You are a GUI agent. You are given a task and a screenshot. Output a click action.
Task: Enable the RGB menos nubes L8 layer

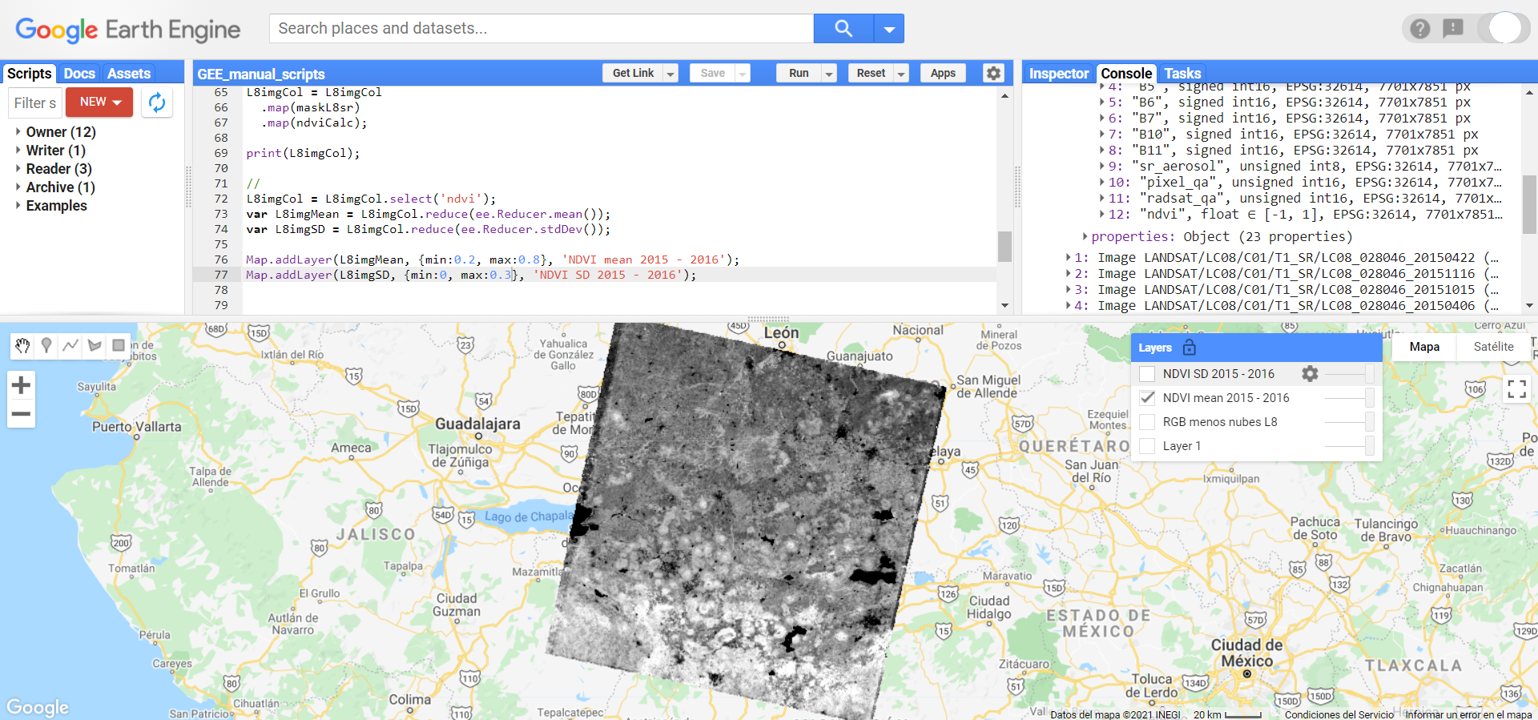tap(1147, 422)
